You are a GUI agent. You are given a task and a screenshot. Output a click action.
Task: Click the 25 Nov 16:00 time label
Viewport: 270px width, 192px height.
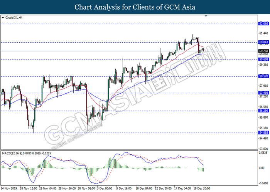tap(67, 189)
